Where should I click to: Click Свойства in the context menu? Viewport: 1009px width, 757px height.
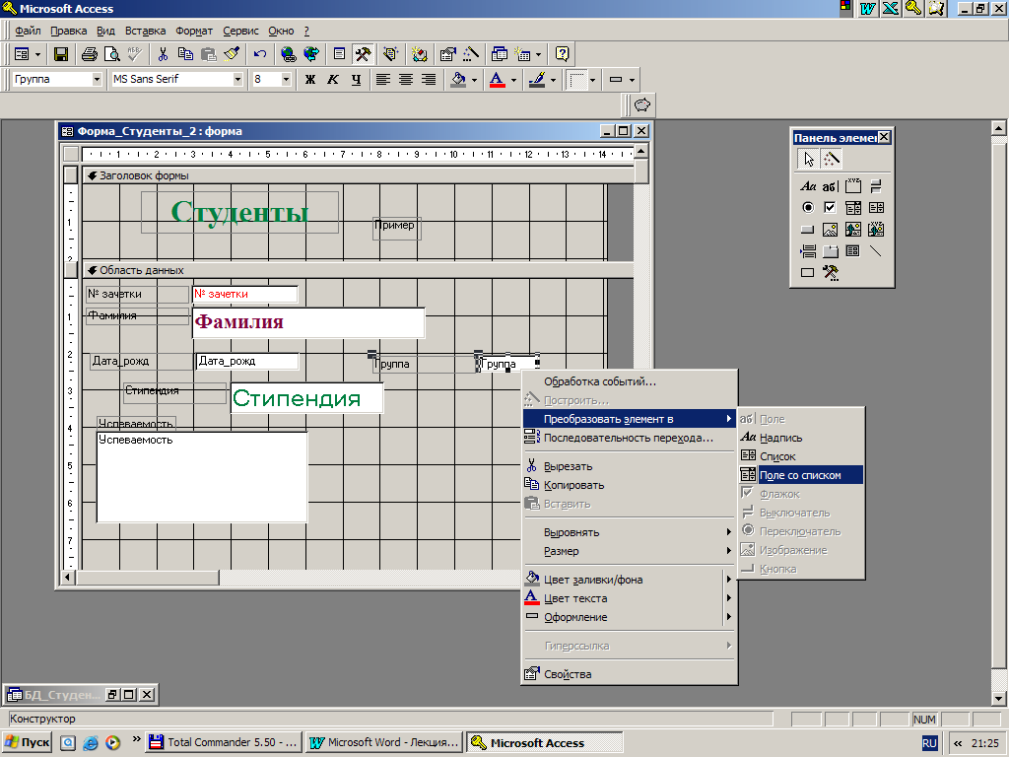[x=628, y=674]
